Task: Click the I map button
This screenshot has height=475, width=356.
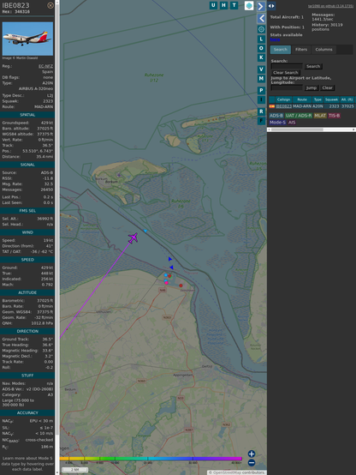Action: pos(261,99)
